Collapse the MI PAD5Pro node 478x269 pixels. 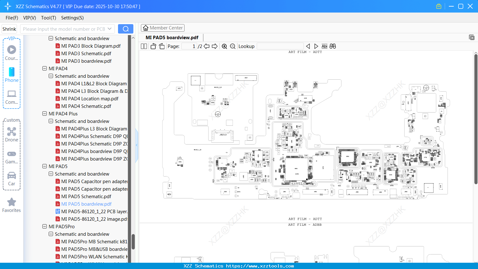(44, 226)
